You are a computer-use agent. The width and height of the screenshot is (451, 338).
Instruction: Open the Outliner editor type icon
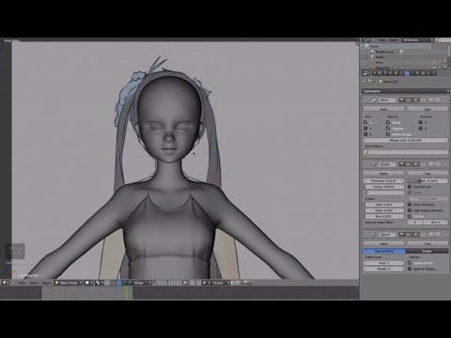tap(365, 40)
